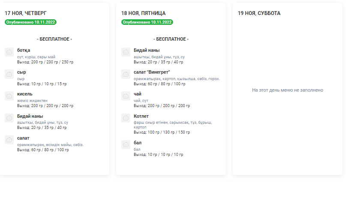Click the ботқа dish name
The height and width of the screenshot is (197, 351).
click(x=24, y=50)
